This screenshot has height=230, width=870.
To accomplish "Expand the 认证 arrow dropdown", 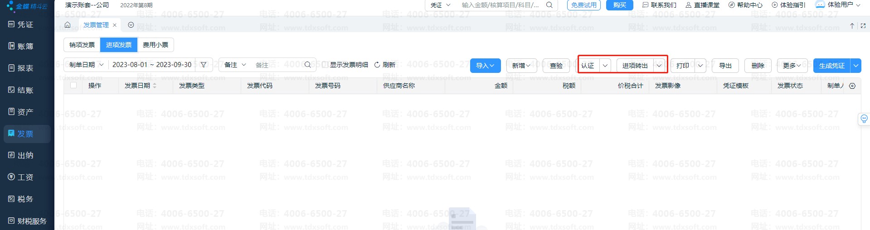I will tap(605, 66).
